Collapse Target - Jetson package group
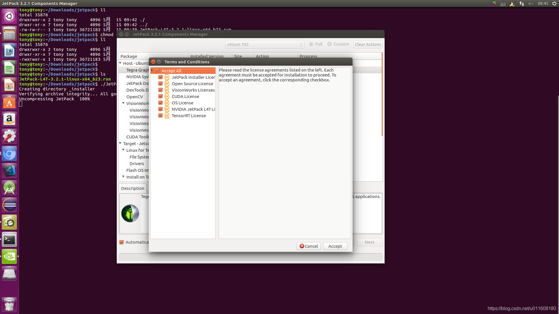This screenshot has height=314, width=559. point(120,143)
